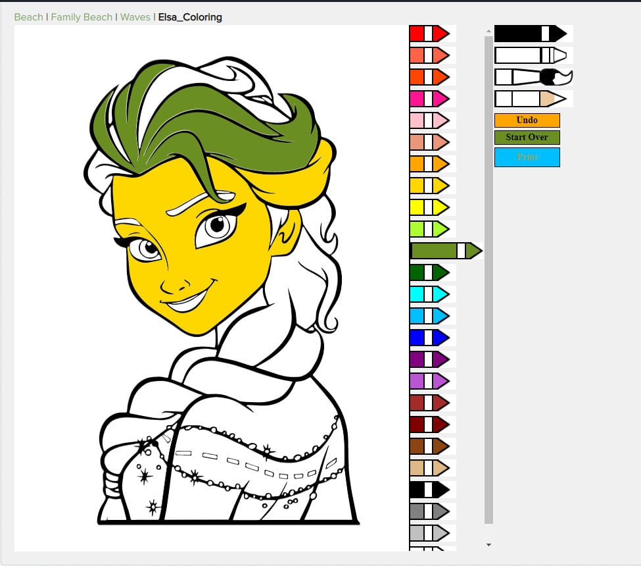Select the dark gray crayon
Image resolution: width=641 pixels, height=566 pixels.
(x=430, y=511)
